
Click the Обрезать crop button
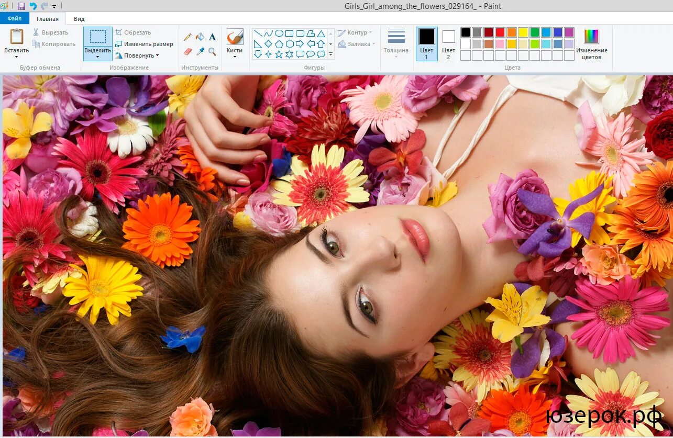pos(133,32)
